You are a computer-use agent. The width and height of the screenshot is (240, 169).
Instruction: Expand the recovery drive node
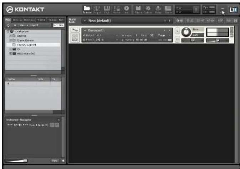coord(10,54)
